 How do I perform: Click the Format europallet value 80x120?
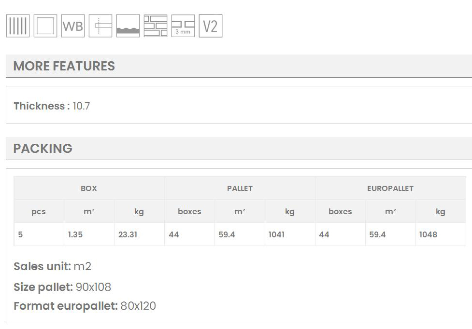point(138,306)
